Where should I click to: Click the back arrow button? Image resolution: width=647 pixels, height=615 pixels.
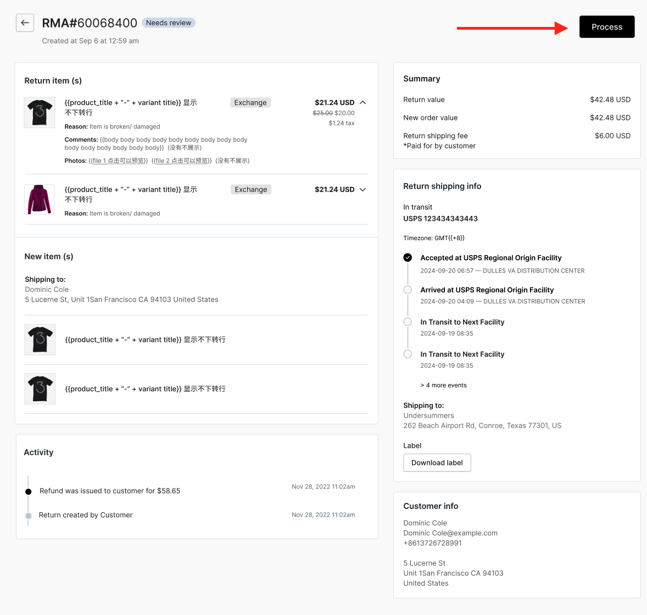[x=25, y=23]
